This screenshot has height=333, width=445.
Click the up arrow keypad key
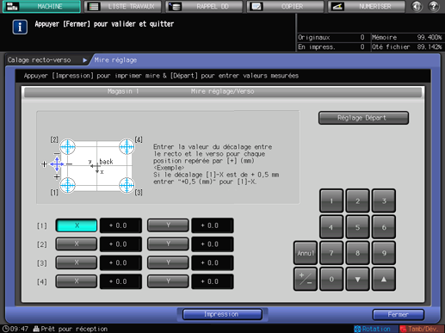pyautogui.click(x=384, y=279)
